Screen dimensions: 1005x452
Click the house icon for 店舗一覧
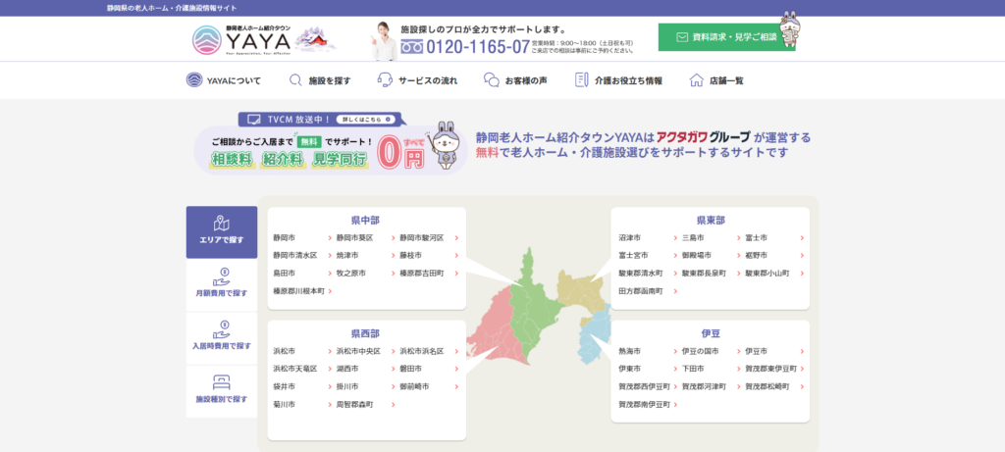pos(696,80)
